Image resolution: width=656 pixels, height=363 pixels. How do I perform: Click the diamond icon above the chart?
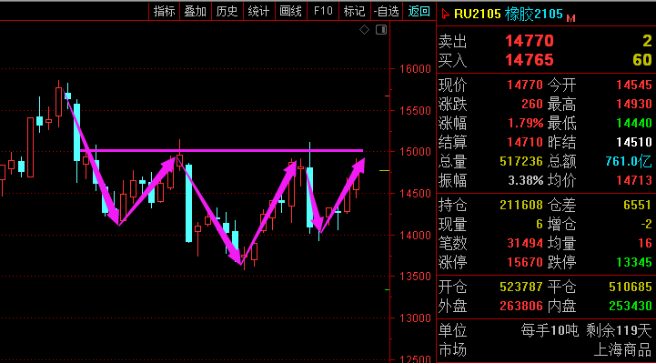click(x=365, y=30)
